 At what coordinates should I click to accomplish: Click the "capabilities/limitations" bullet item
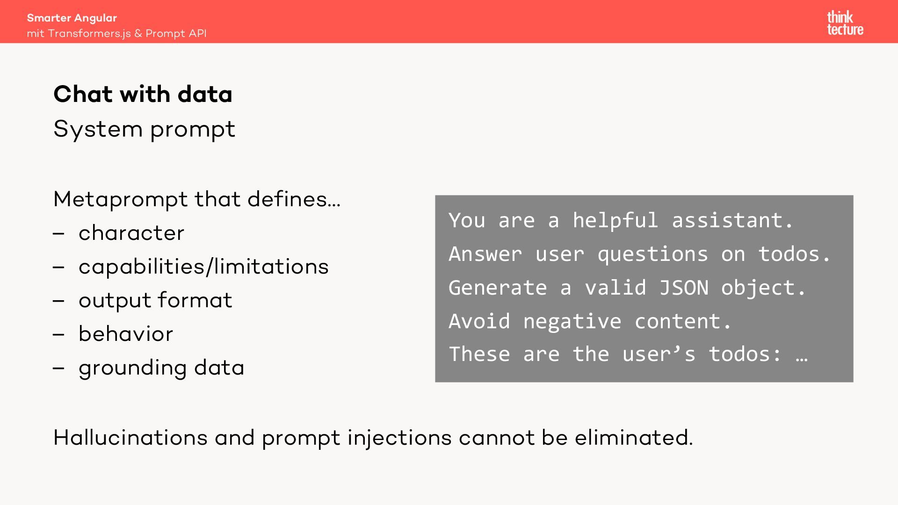pos(203,267)
